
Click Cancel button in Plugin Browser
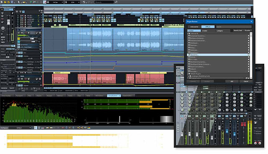[x=246, y=81]
